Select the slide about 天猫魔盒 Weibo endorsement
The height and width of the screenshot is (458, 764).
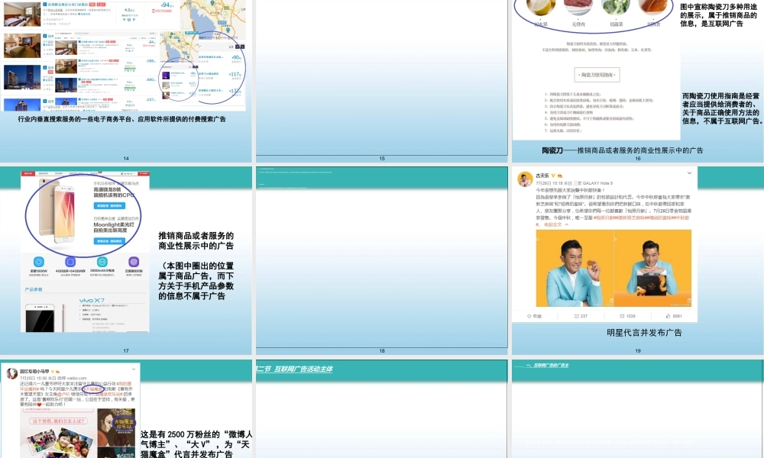click(x=126, y=409)
